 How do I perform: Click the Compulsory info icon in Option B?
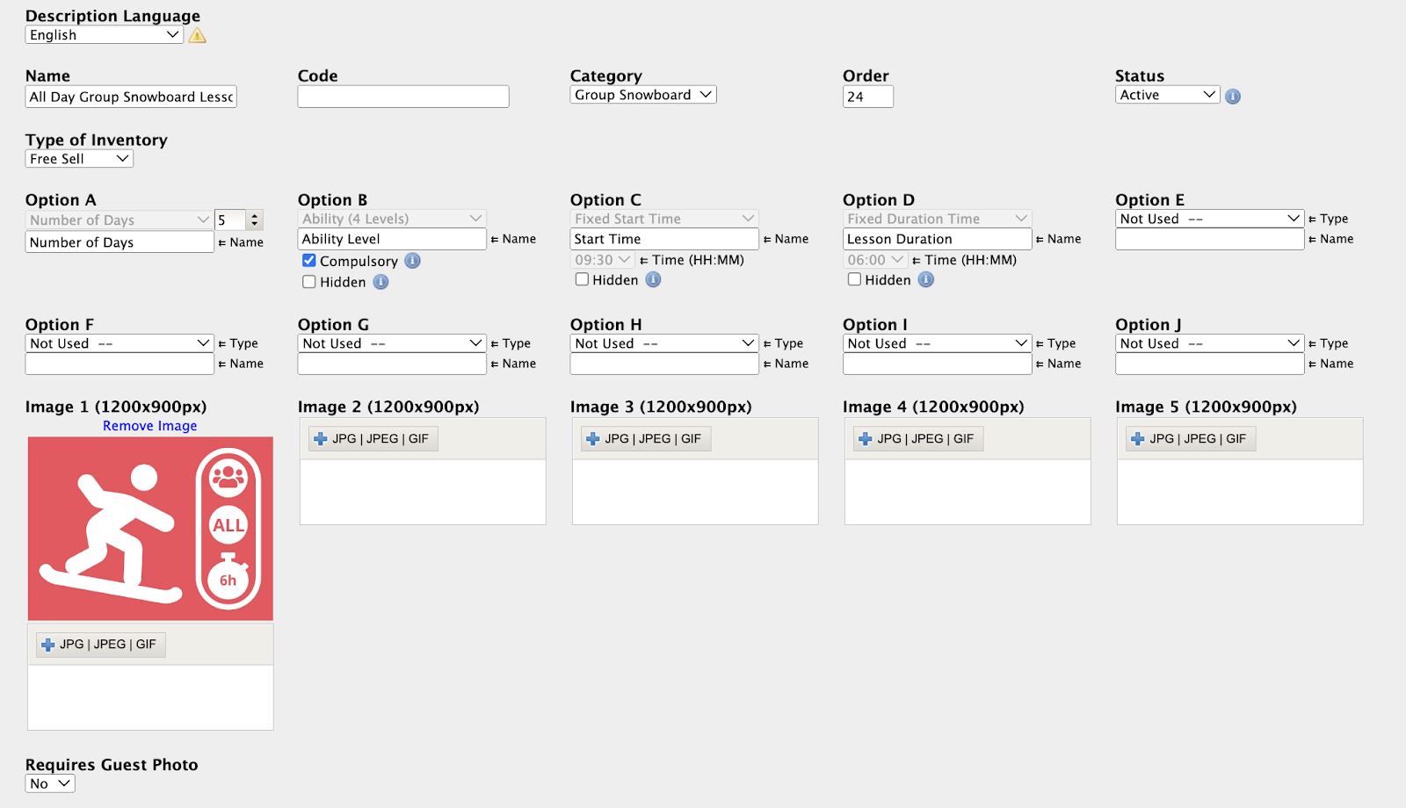[412, 261]
